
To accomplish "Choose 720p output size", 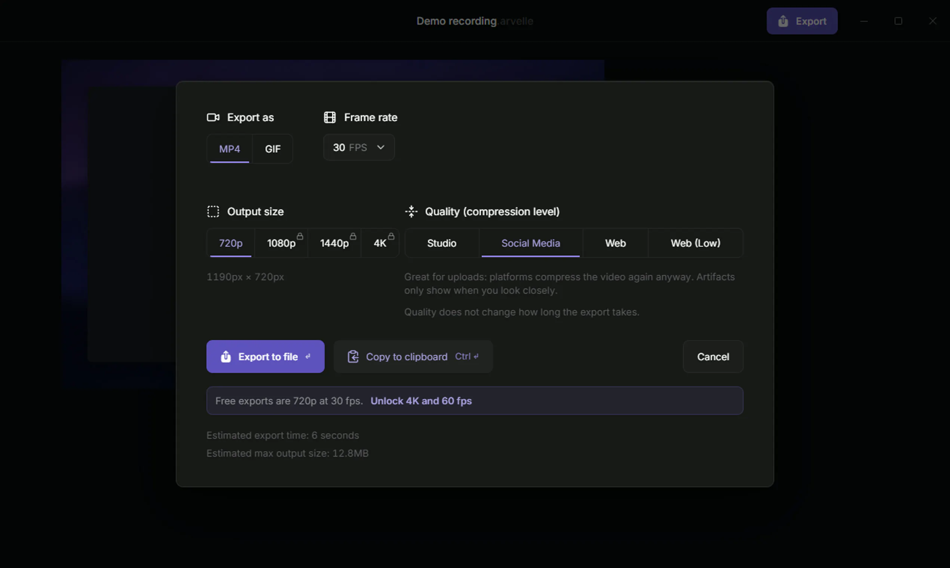I will pos(231,243).
